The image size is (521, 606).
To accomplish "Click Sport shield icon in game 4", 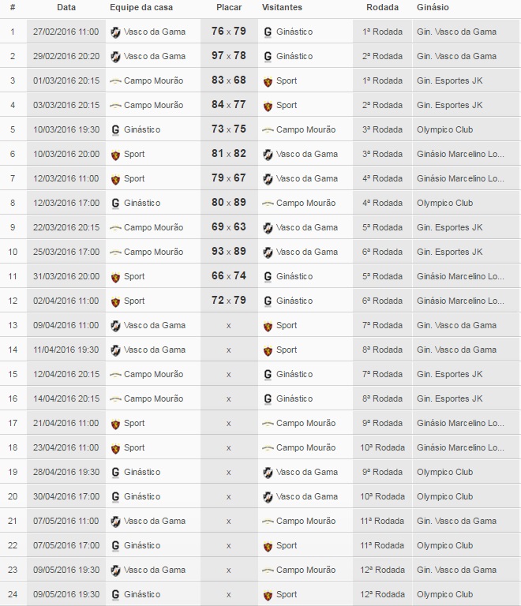I will pyautogui.click(x=268, y=106).
